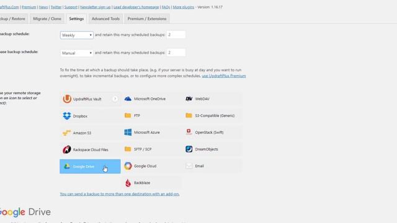Select the OpenStack (Swift) icon
The height and width of the screenshot is (223, 397).
click(189, 132)
